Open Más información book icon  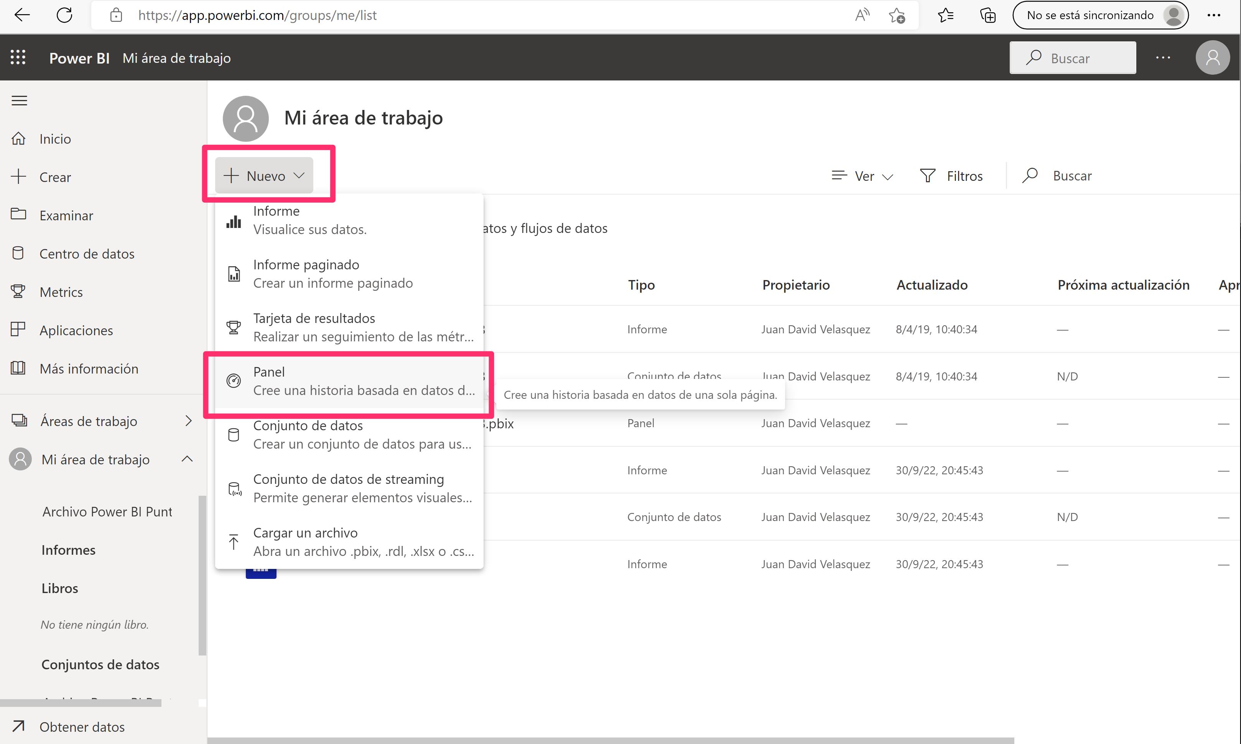(18, 368)
